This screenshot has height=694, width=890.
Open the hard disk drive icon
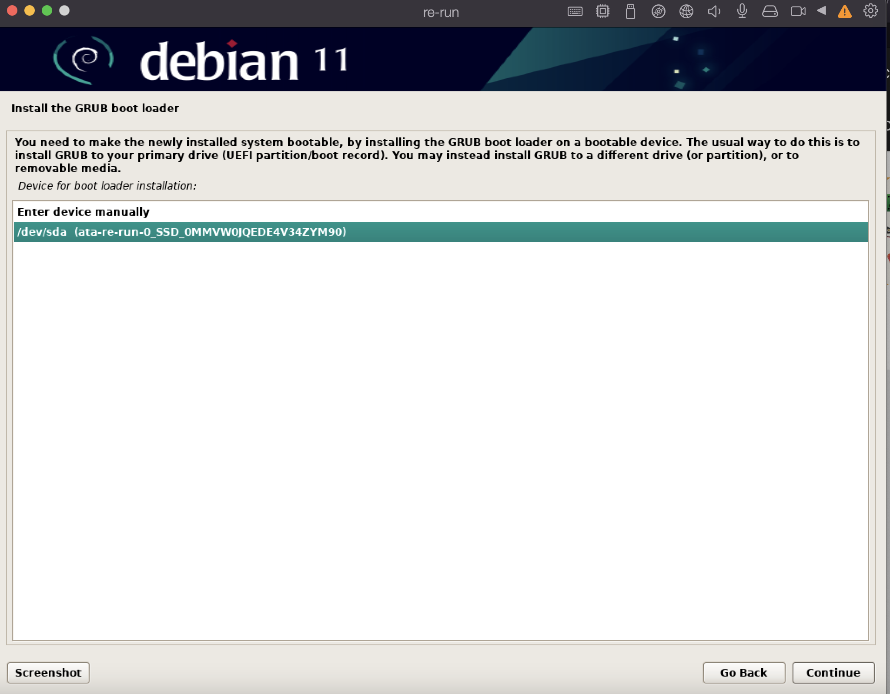click(x=770, y=11)
